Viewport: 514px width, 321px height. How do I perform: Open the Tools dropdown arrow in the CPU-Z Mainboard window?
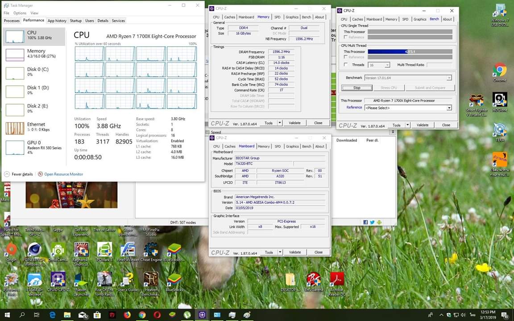[x=280, y=252]
